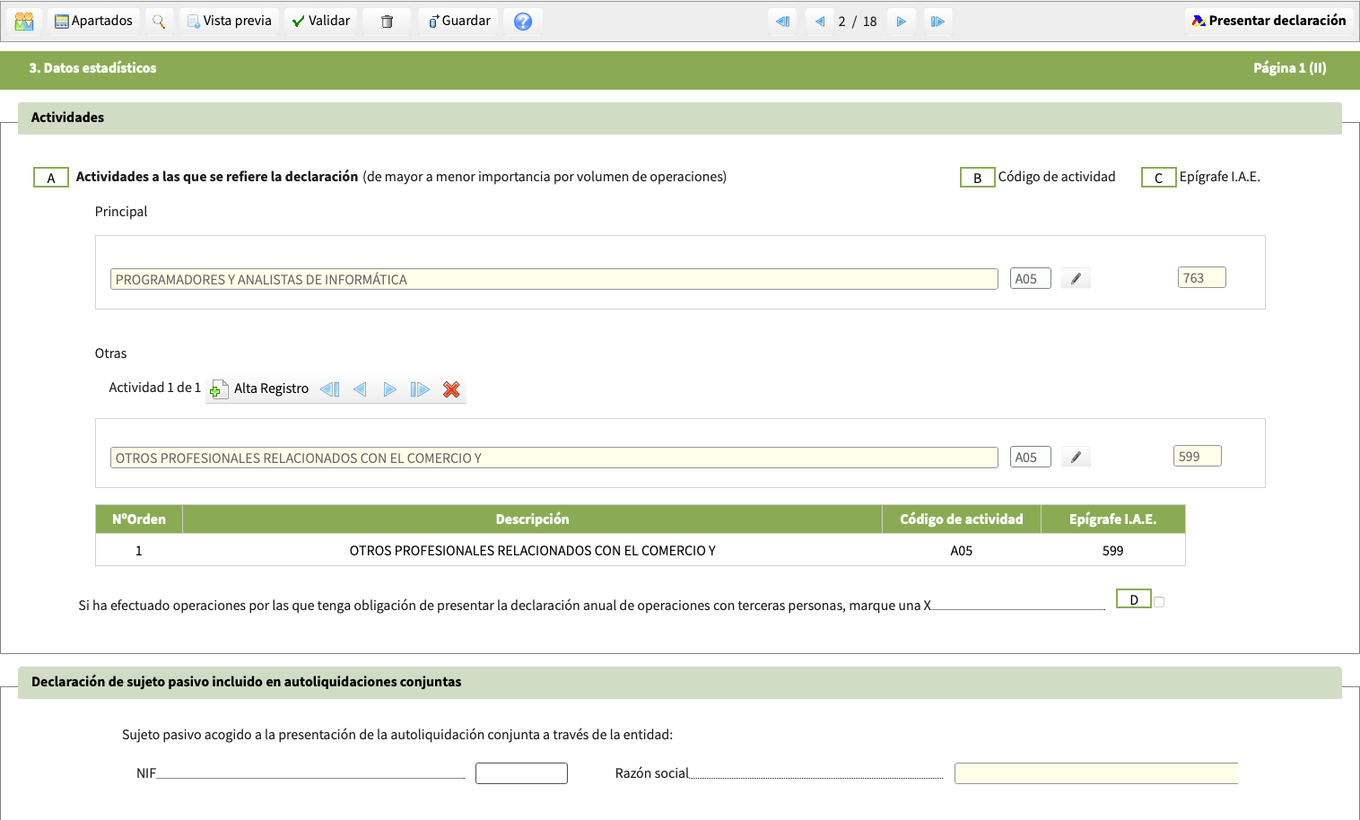This screenshot has width=1360, height=820.
Task: Check box D for third-party operations
Action: tap(1159, 602)
